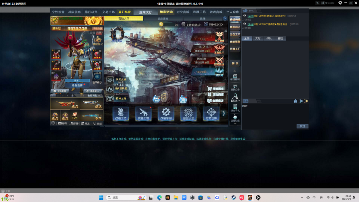Screen dimensions: 359x202
Task: Open the 冒险活动 winged icon
Action: point(219,61)
